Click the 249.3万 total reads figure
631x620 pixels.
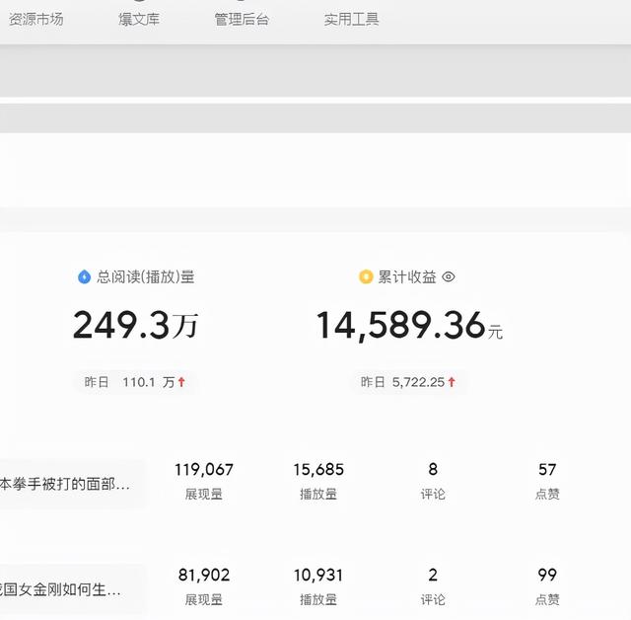click(135, 326)
